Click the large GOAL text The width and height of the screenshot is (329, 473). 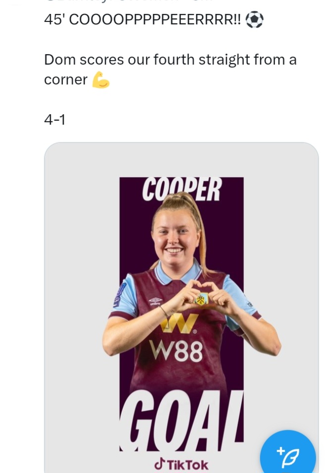point(181,421)
